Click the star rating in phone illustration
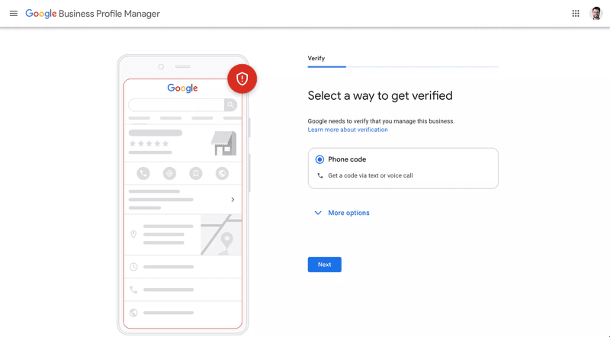Image resolution: width=610 pixels, height=337 pixels. (149, 143)
